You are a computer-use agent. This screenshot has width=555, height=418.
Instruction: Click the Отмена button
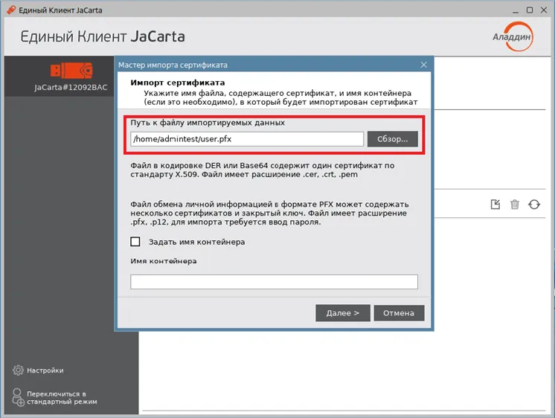click(x=399, y=313)
